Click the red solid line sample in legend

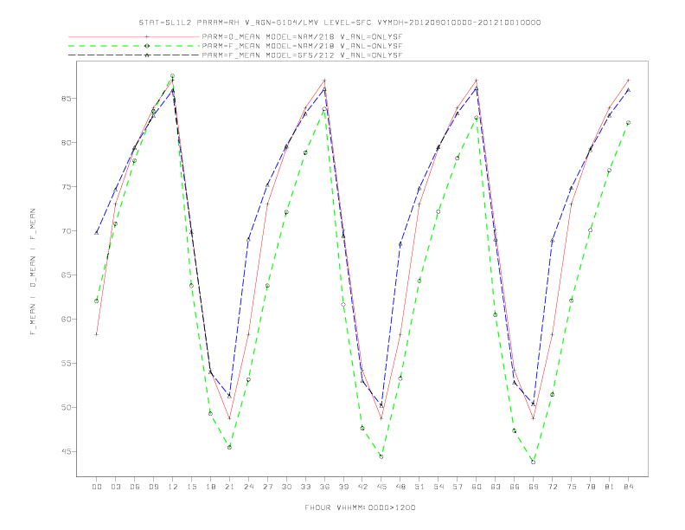tap(134, 36)
